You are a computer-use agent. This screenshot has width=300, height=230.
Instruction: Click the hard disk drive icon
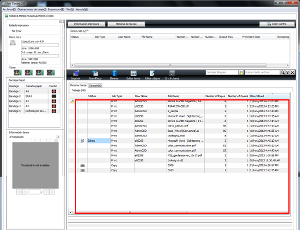coord(13,43)
